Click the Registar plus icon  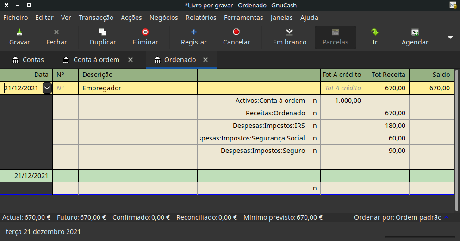coord(194,32)
